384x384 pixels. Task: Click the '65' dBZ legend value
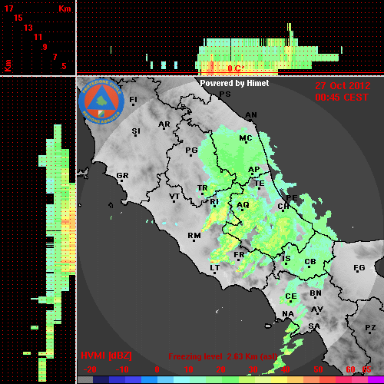point(366,369)
